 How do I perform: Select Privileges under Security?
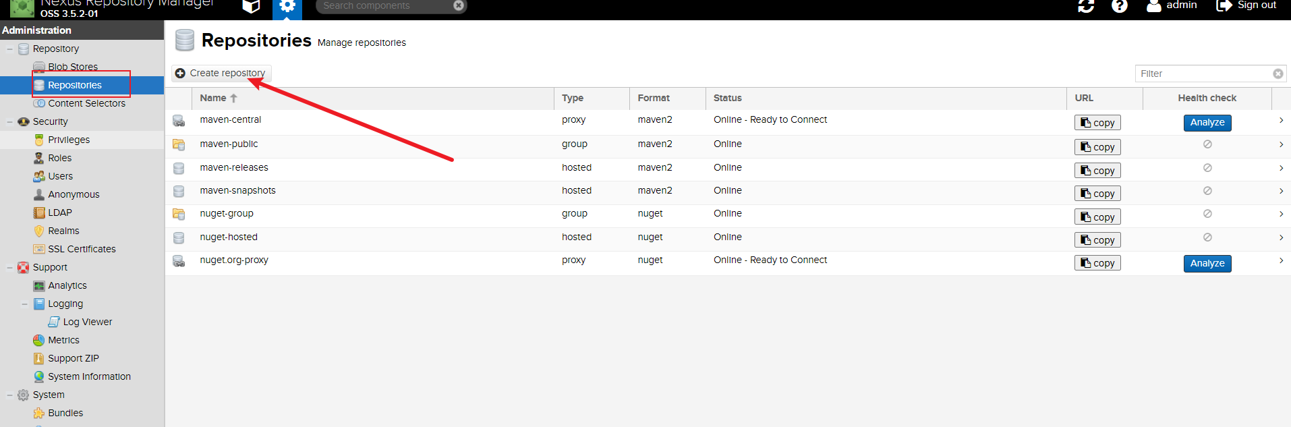point(69,140)
